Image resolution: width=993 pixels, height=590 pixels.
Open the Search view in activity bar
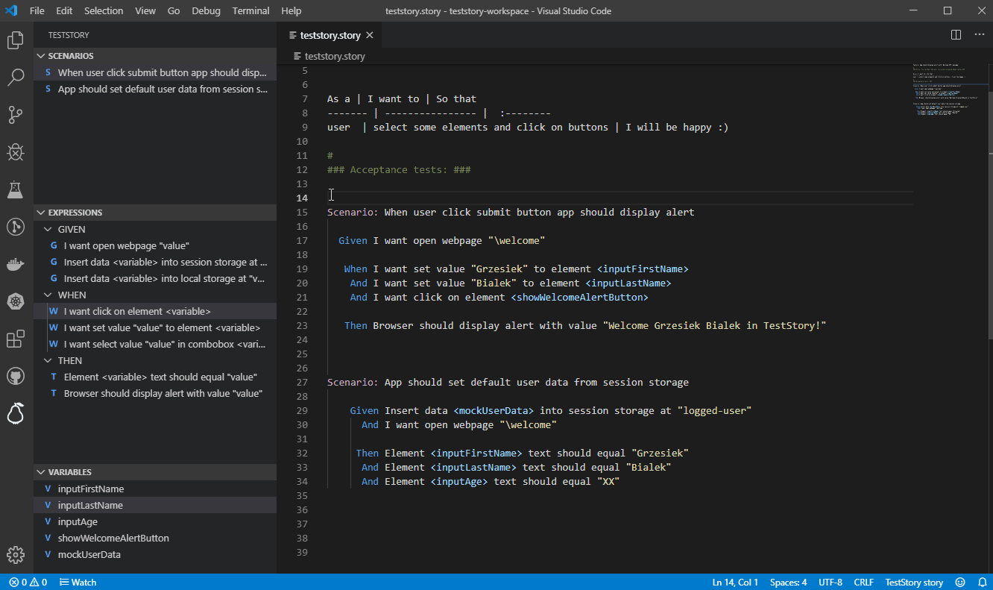pyautogui.click(x=16, y=78)
